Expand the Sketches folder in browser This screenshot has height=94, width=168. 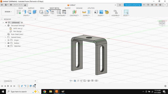point(5,46)
